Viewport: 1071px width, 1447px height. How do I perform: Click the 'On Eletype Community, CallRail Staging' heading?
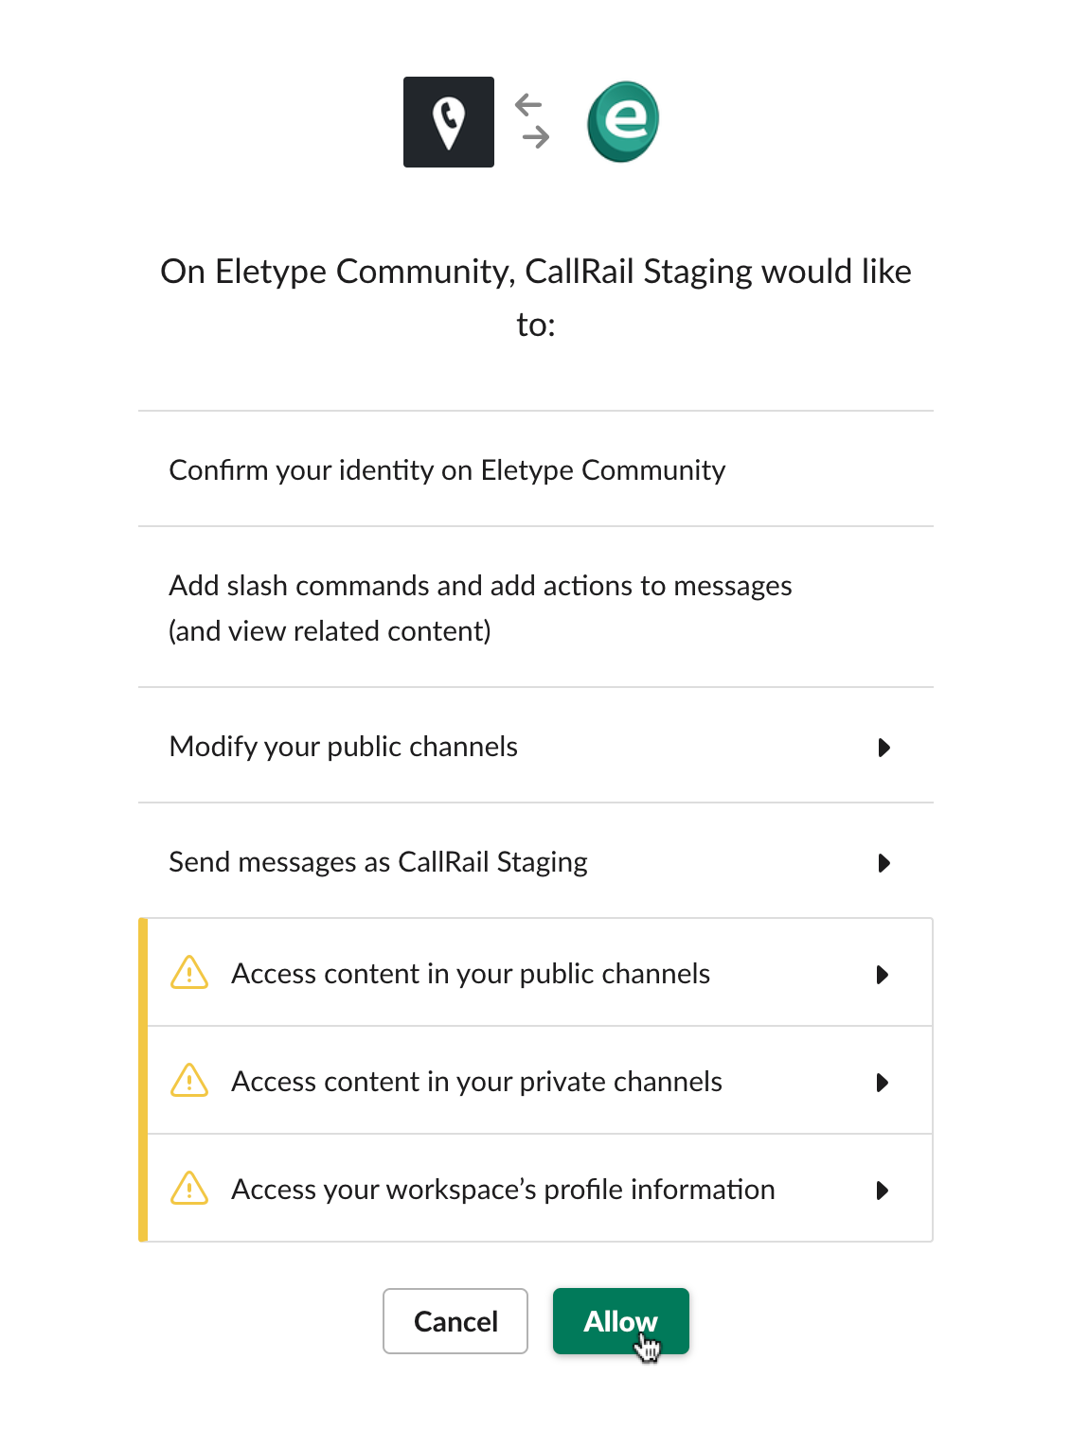(536, 297)
